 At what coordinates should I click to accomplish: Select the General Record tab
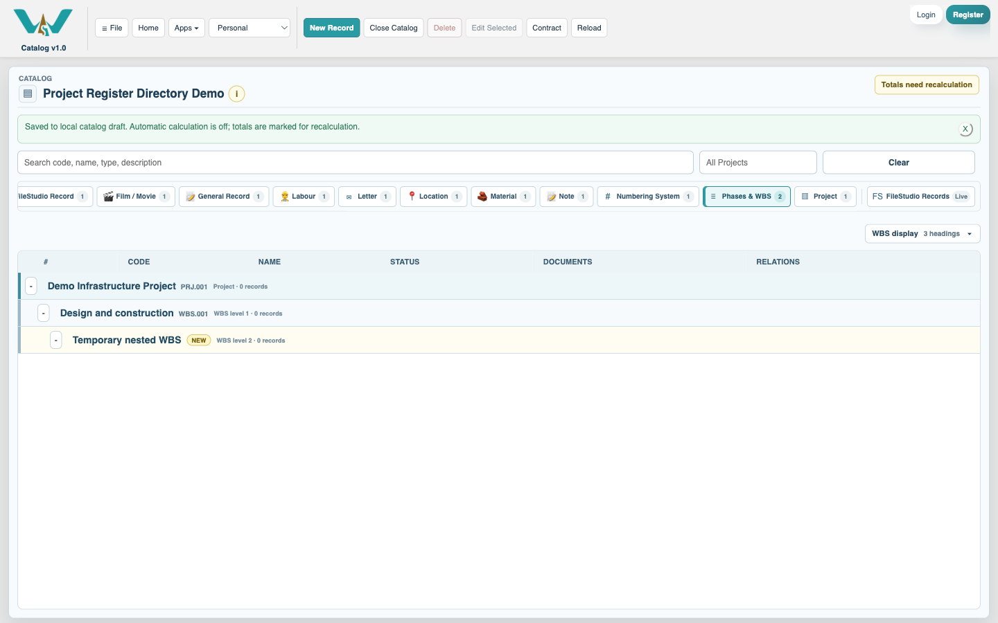224,197
